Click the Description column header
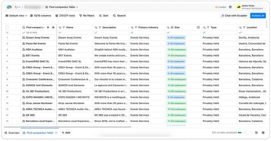 [111, 27]
